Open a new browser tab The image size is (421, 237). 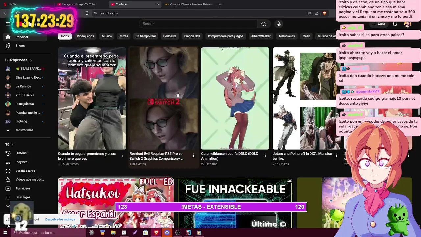(x=220, y=4)
